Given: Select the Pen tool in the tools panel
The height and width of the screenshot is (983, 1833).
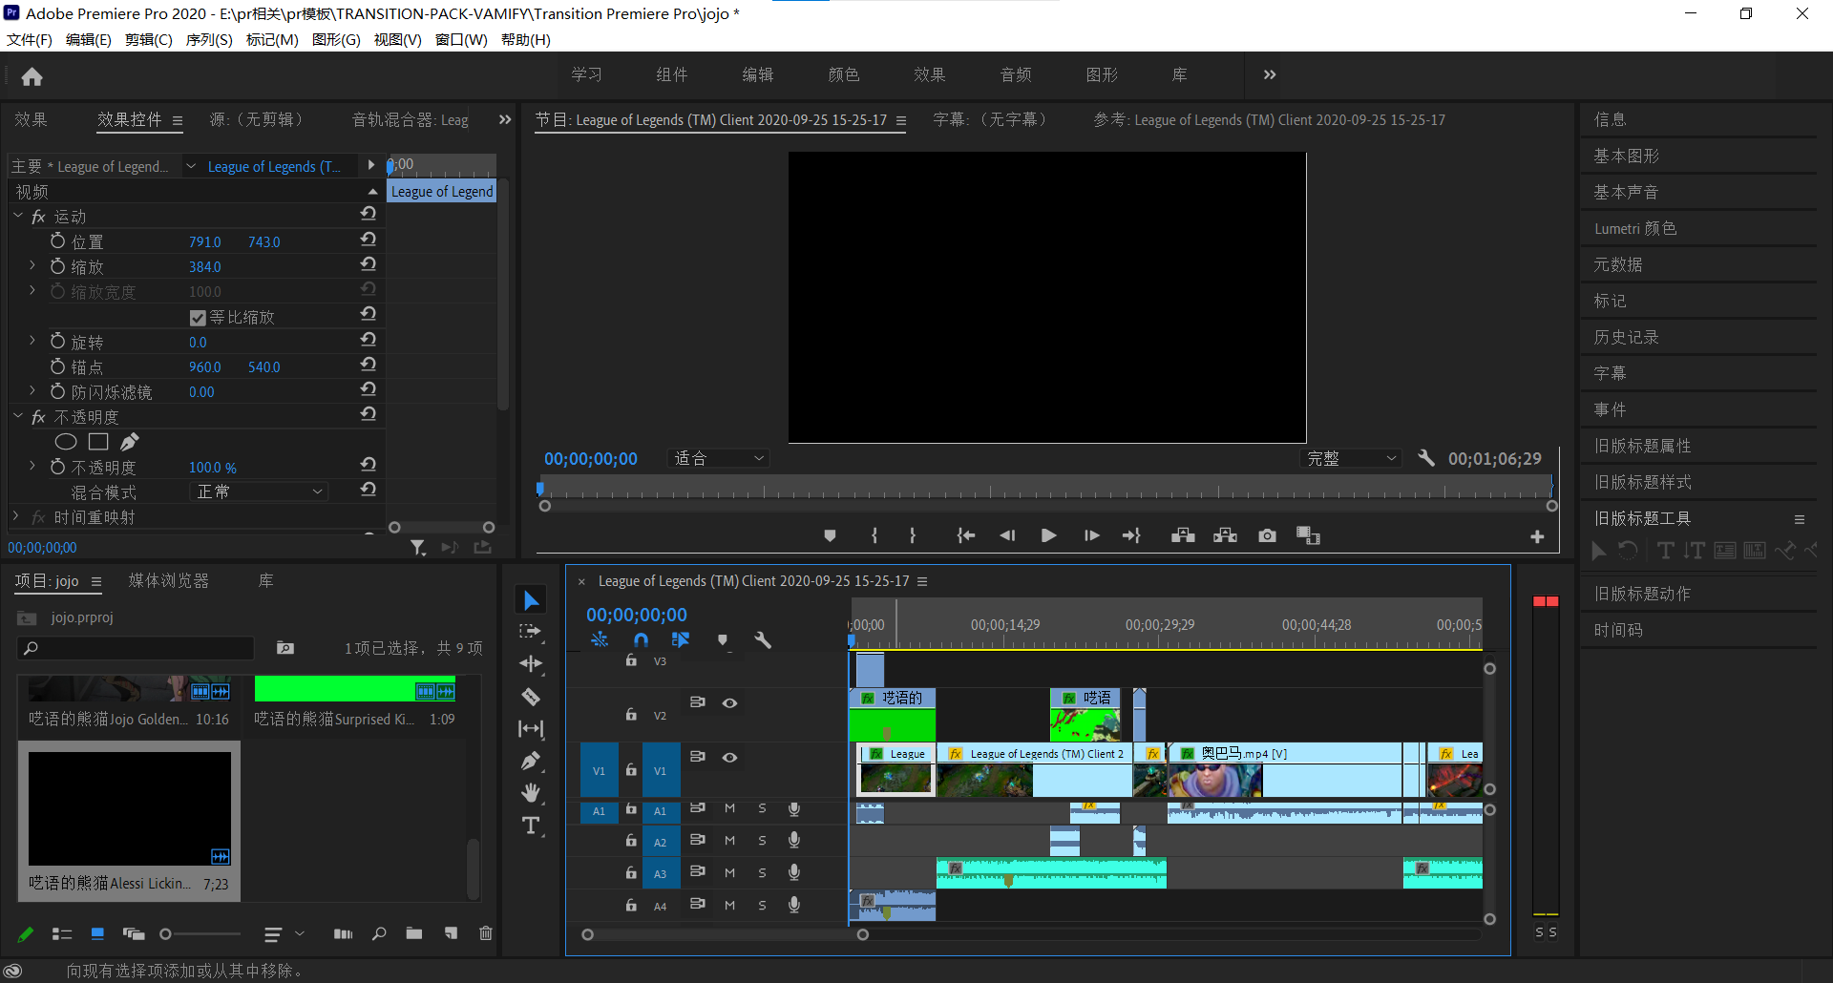Looking at the screenshot, I should pos(531,761).
